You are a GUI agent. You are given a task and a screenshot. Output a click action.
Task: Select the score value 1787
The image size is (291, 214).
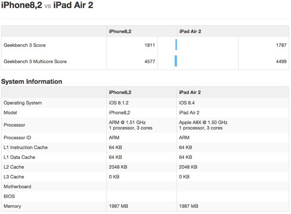coord(281,45)
